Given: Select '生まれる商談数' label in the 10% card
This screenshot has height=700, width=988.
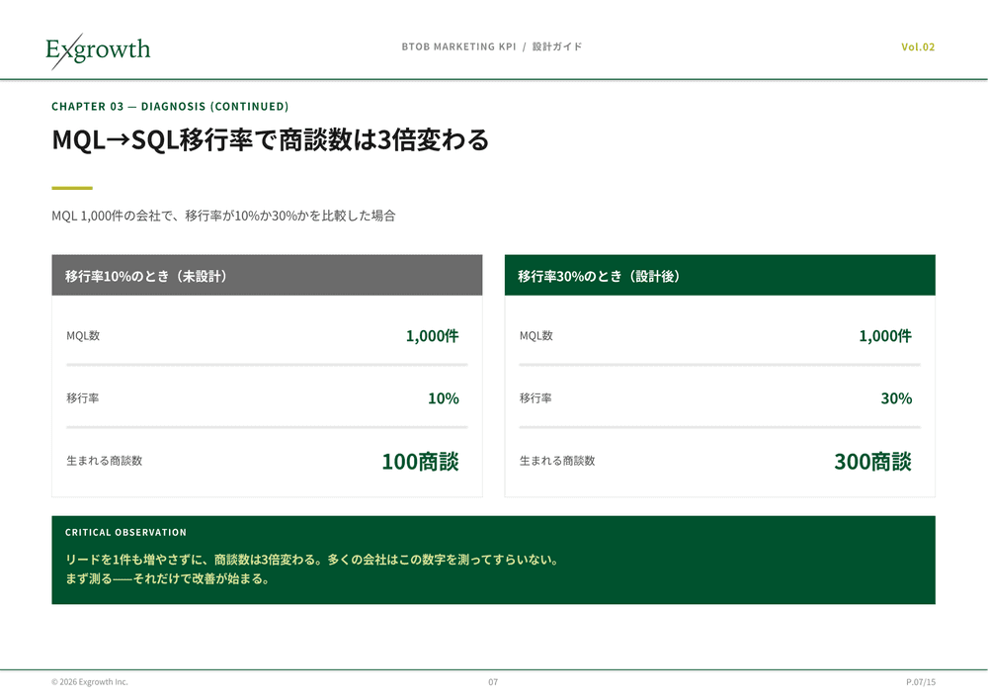Looking at the screenshot, I should point(105,461).
